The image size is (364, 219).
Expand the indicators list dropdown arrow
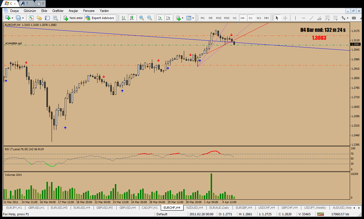tap(182, 18)
